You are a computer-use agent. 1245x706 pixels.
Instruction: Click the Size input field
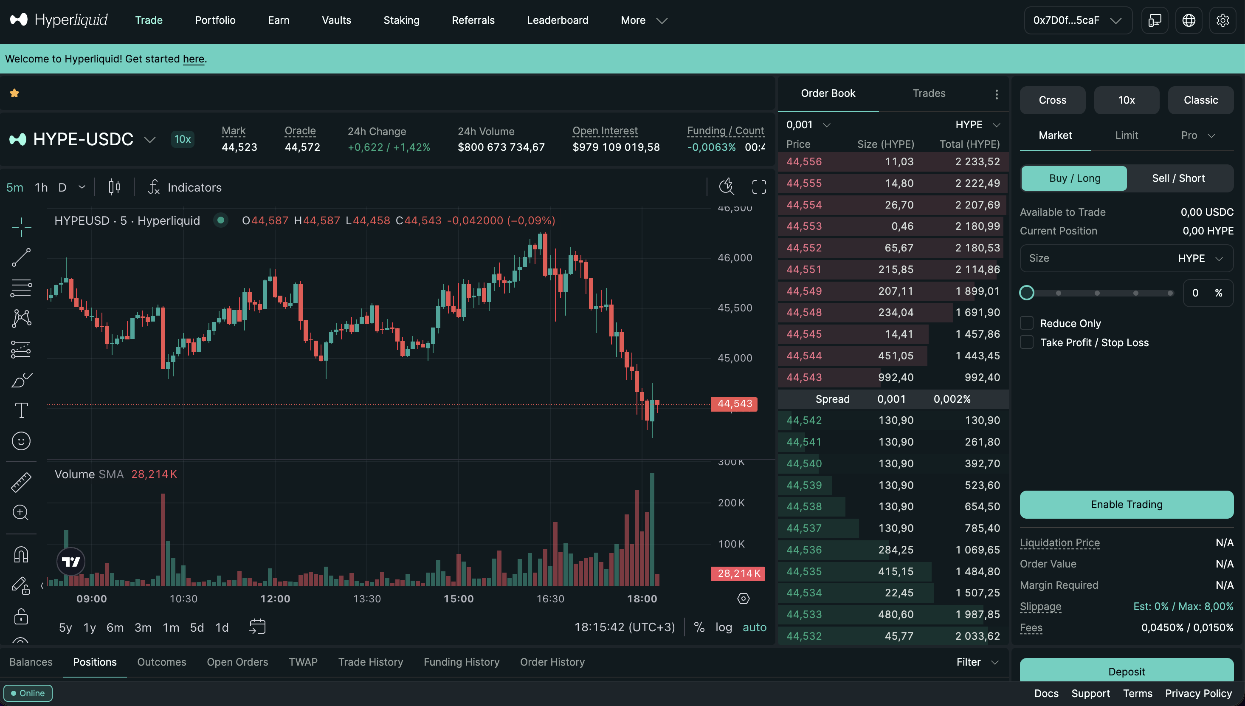tap(1126, 258)
